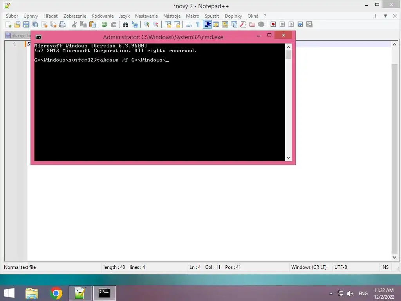Run macro multiple times icon
The height and width of the screenshot is (301, 401).
pos(300,24)
